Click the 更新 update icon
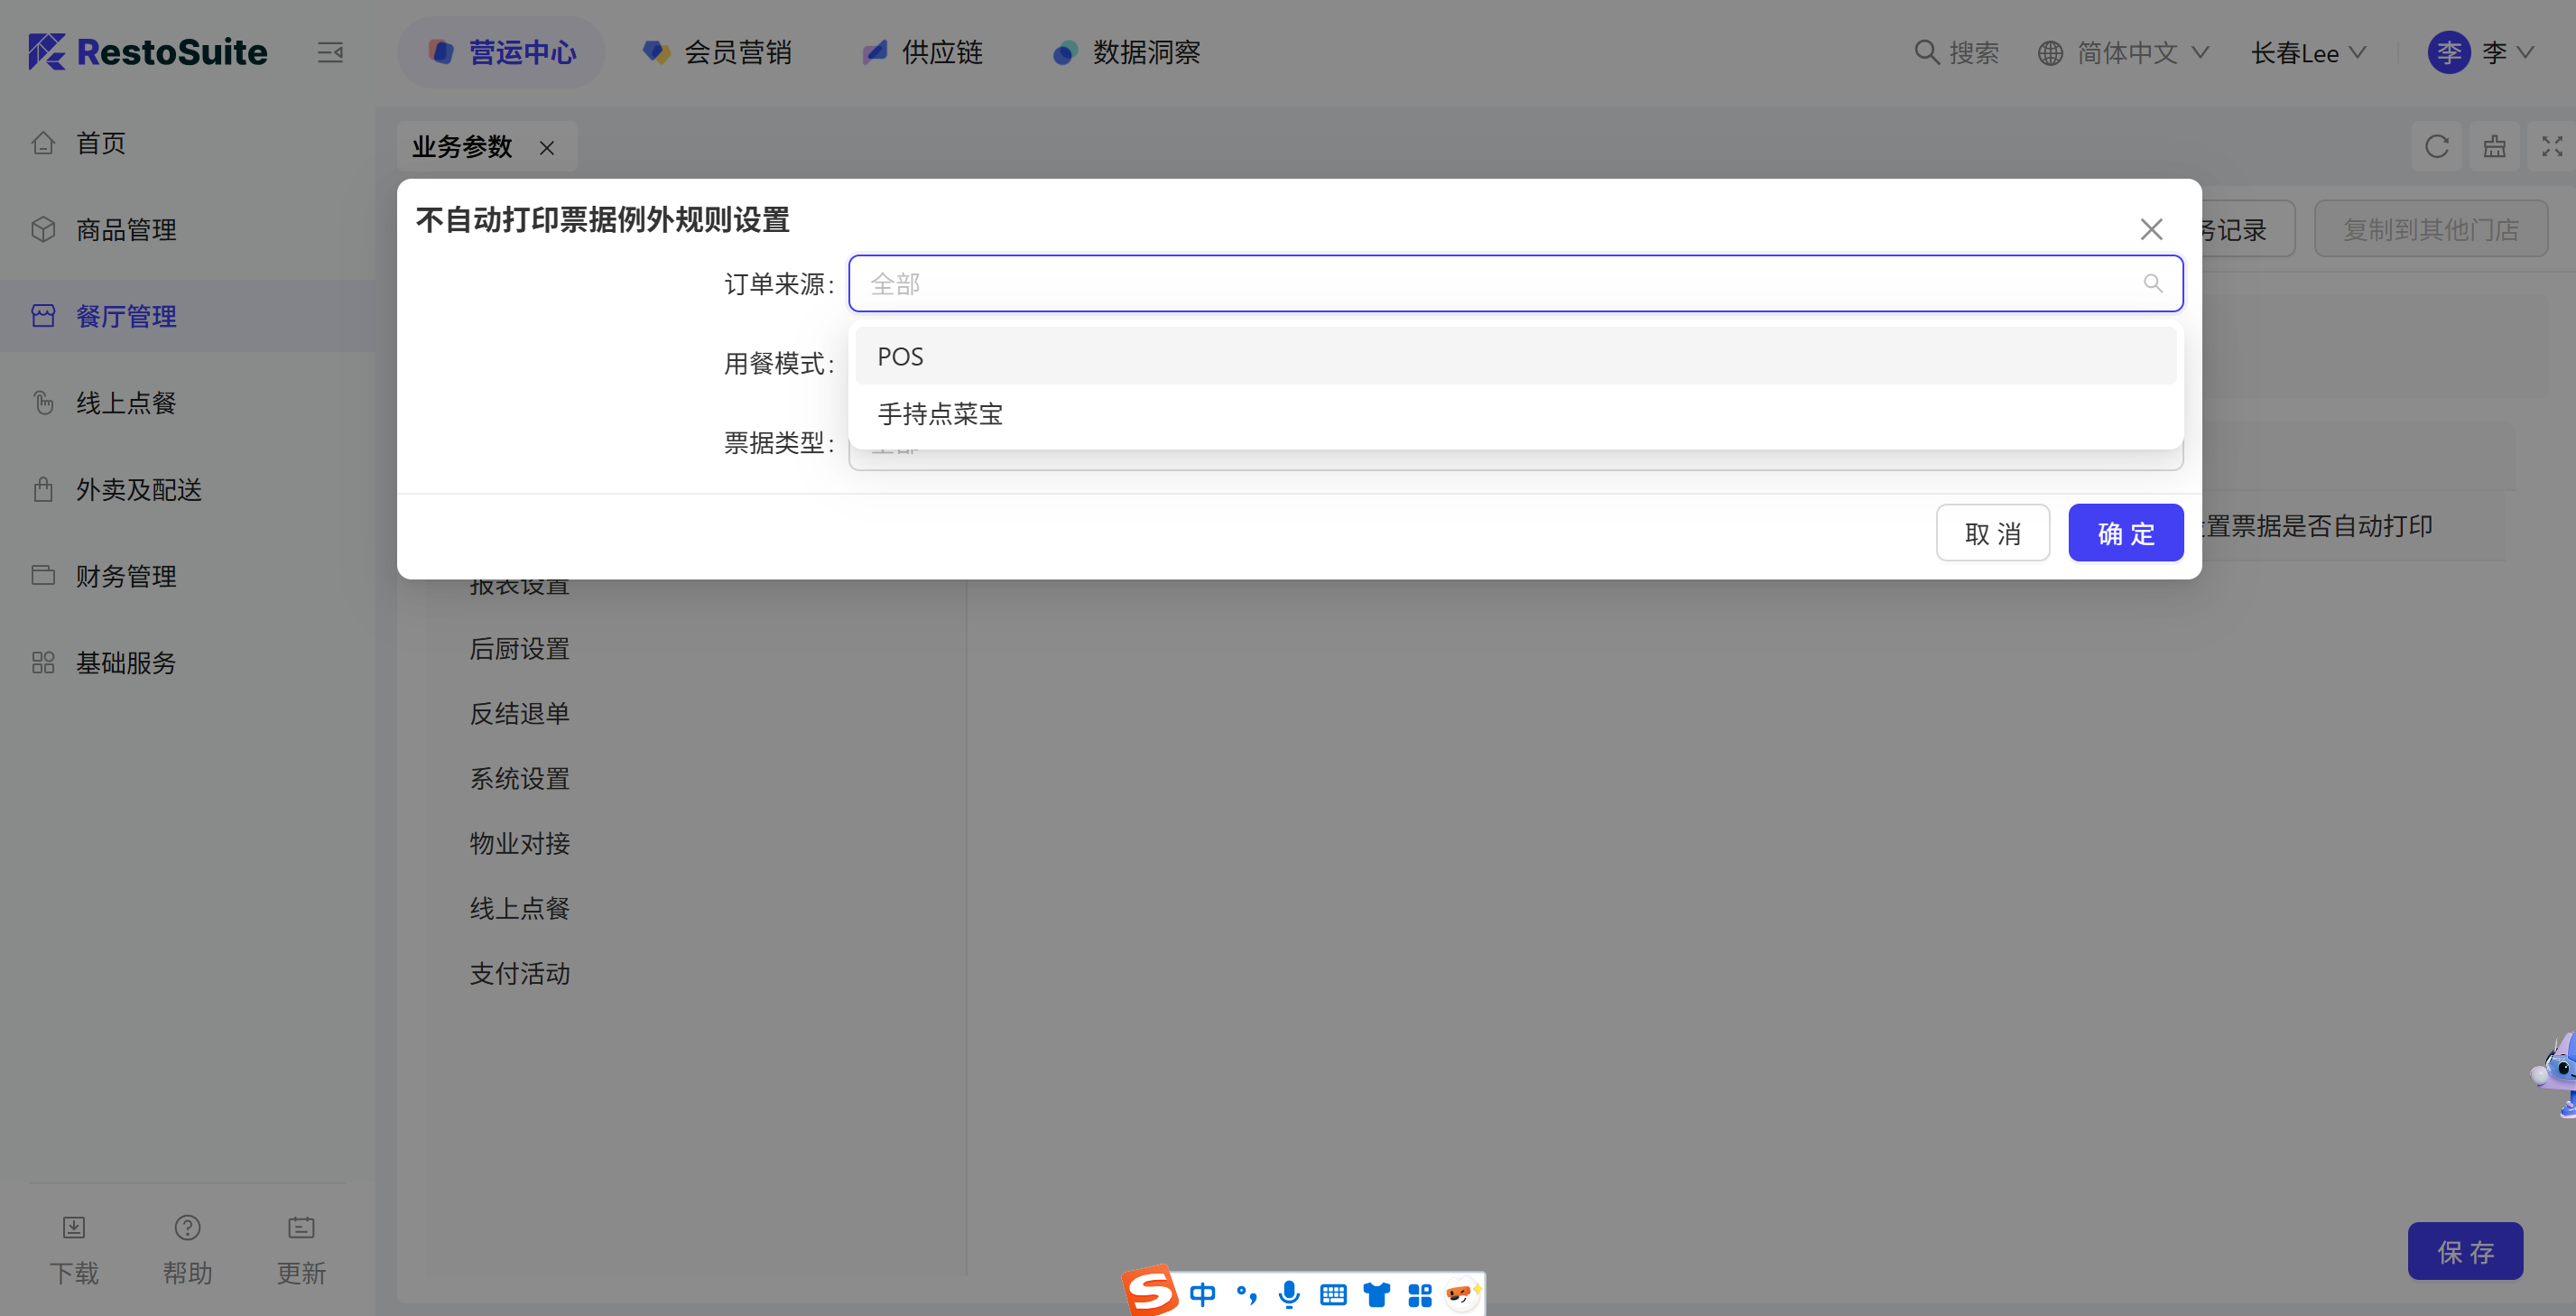Viewport: 2576px width, 1316px height. pyautogui.click(x=301, y=1227)
